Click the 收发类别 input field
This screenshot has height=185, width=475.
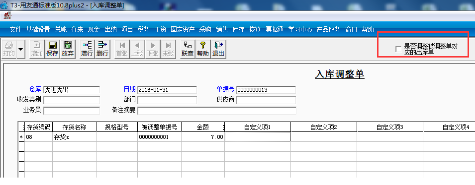click(x=72, y=100)
